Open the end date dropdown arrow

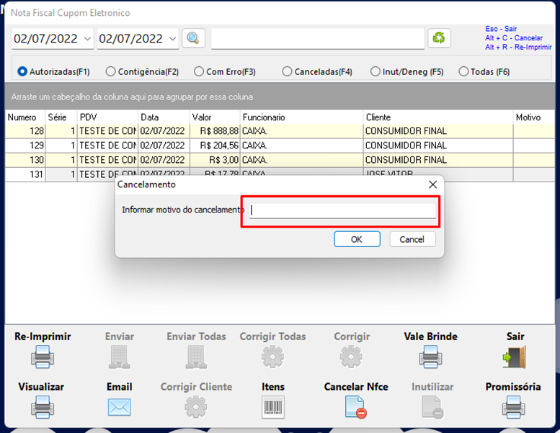172,39
